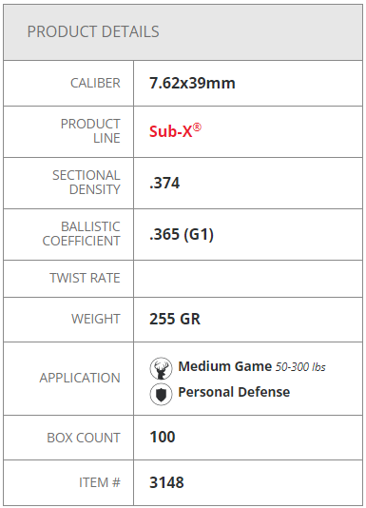Click the Ballistic Coefficient label
Viewport: 366px width, 508px height.
coord(82,234)
